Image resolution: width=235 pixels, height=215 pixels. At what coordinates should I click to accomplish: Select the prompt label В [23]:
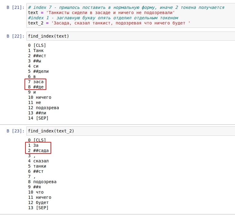15,131
